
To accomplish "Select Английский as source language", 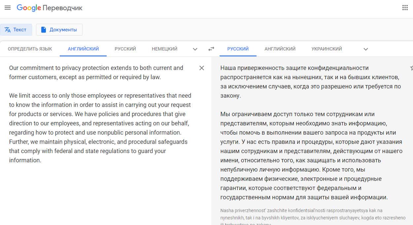I will tap(83, 49).
